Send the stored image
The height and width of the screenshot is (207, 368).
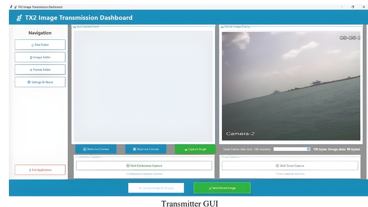point(222,188)
